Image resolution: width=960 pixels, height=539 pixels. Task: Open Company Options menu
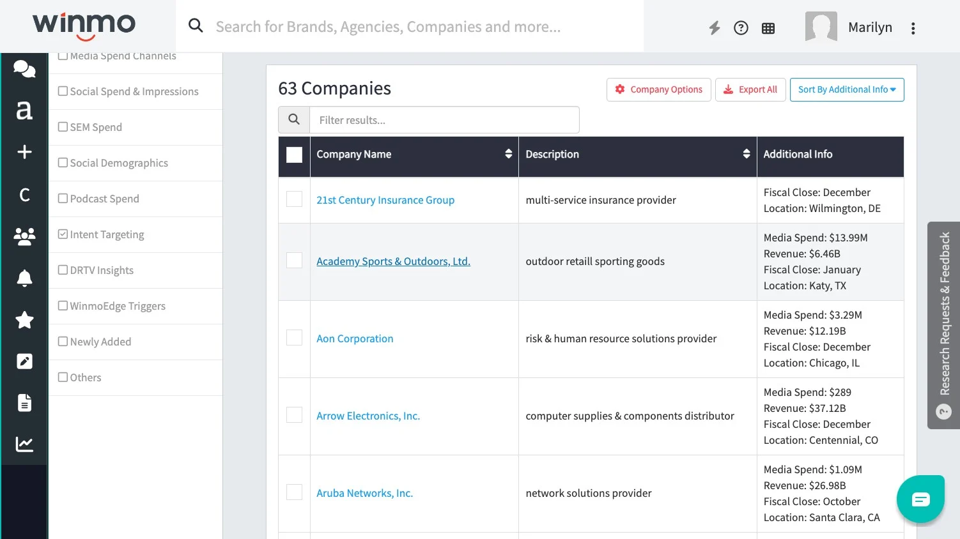point(658,89)
